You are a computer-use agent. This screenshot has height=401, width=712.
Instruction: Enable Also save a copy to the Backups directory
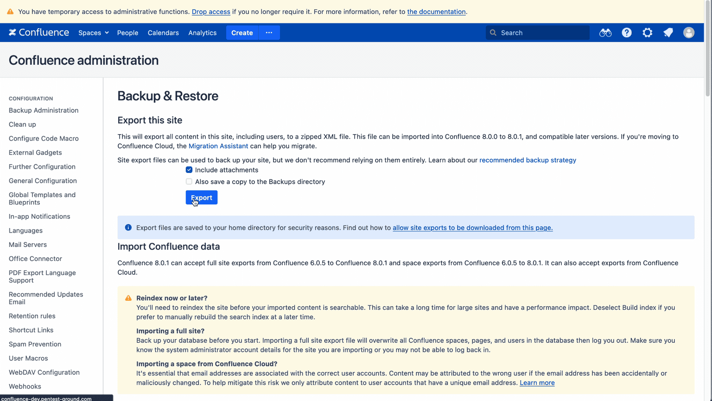[x=189, y=181]
